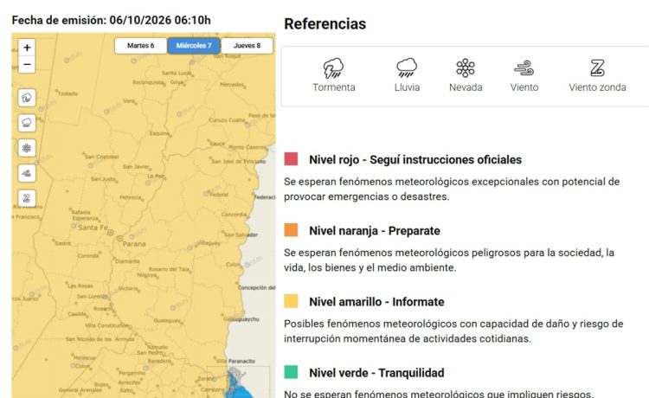Click the blue alert area on the map
This screenshot has height=398, width=649.
coord(239,387)
